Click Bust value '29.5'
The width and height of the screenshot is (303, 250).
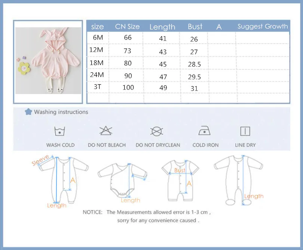point(195,77)
